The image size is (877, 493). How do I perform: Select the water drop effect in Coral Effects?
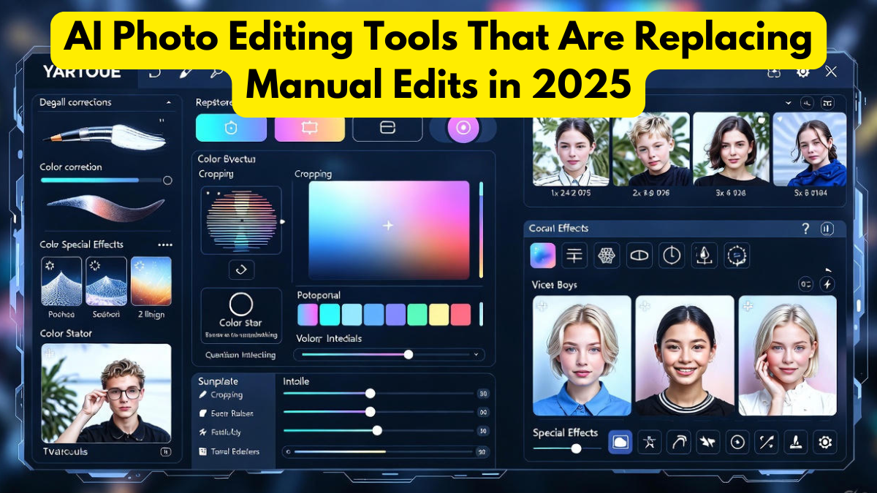[704, 256]
